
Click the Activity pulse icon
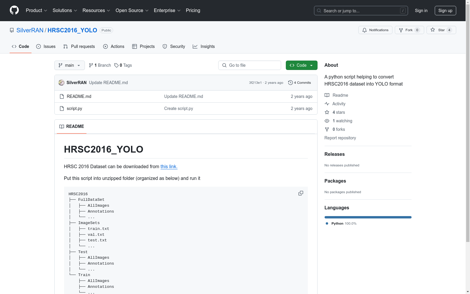[x=327, y=104]
